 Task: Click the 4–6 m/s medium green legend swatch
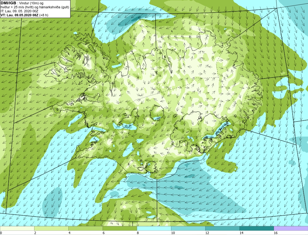(85, 229)
